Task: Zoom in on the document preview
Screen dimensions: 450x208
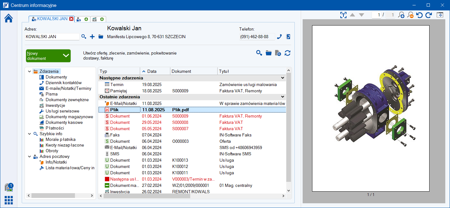Action: (x=401, y=15)
